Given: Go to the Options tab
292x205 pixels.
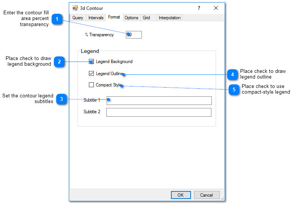Looking at the screenshot, I should coord(131,18).
